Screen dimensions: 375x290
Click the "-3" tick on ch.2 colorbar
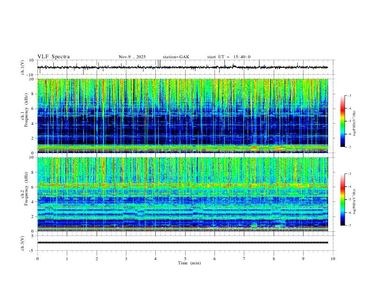point(349,174)
